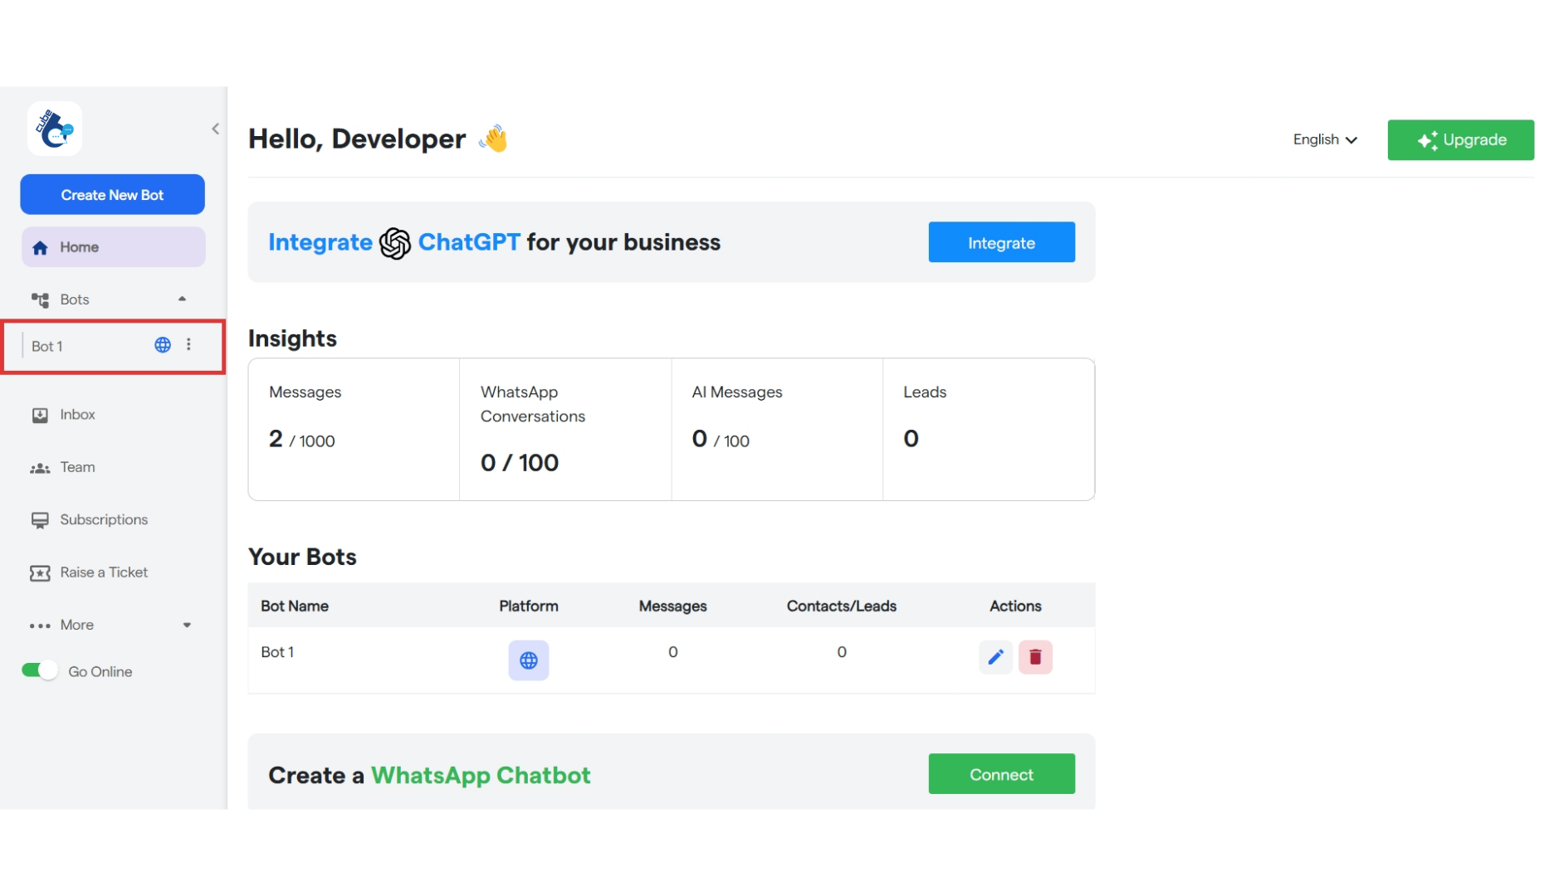Viewport: 1549px width, 896px height.
Task: Click the Create New Bot button
Action: (x=112, y=194)
